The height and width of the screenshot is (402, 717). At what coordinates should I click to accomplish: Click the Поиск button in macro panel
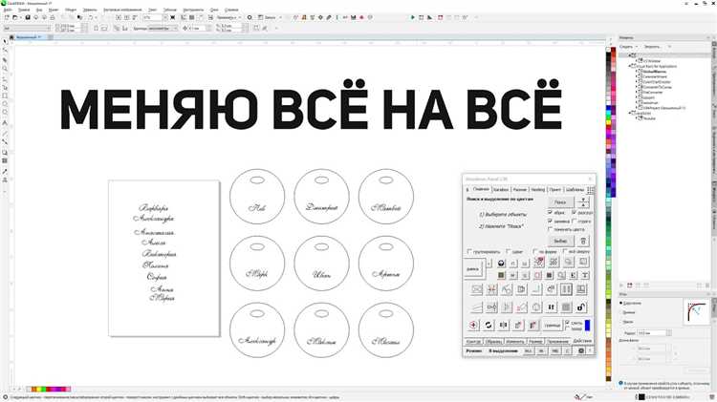pos(560,201)
